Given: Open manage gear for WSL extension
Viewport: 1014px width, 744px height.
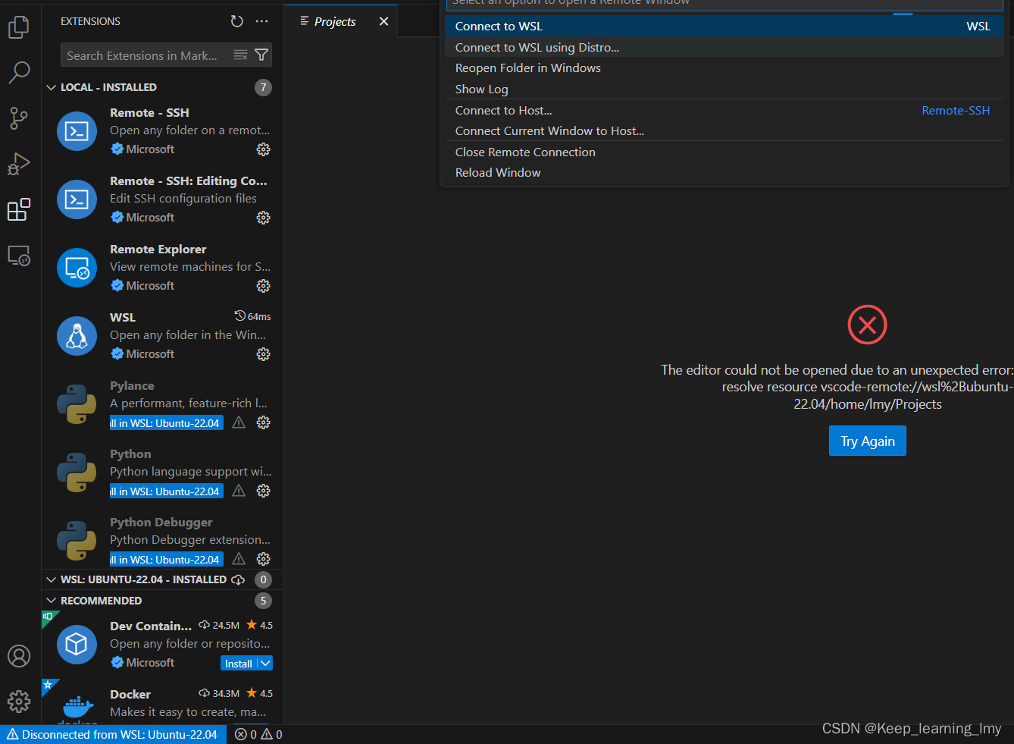Looking at the screenshot, I should pos(263,354).
